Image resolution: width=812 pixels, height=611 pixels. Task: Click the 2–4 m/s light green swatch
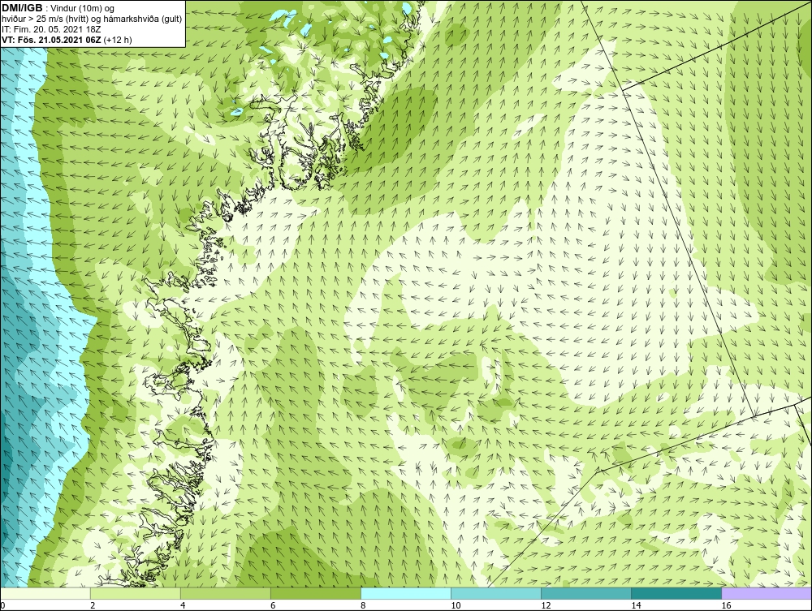pos(135,593)
